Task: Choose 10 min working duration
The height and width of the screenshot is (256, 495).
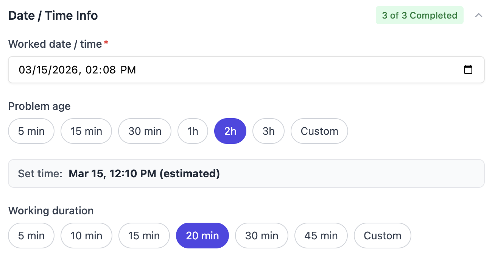Action: click(86, 236)
